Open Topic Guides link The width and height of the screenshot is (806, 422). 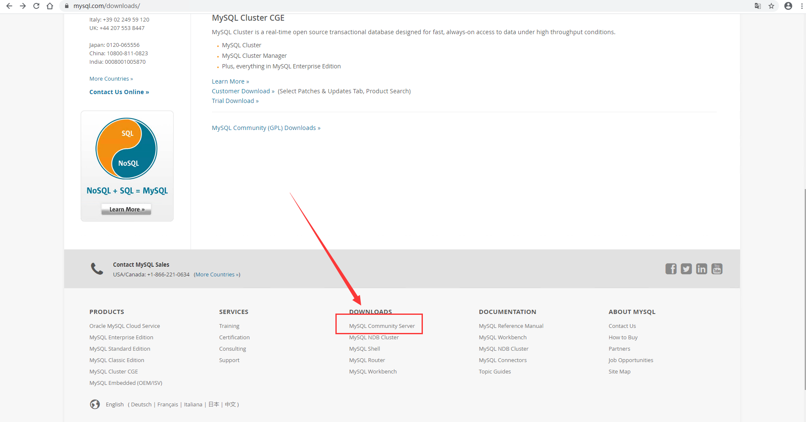click(x=495, y=372)
